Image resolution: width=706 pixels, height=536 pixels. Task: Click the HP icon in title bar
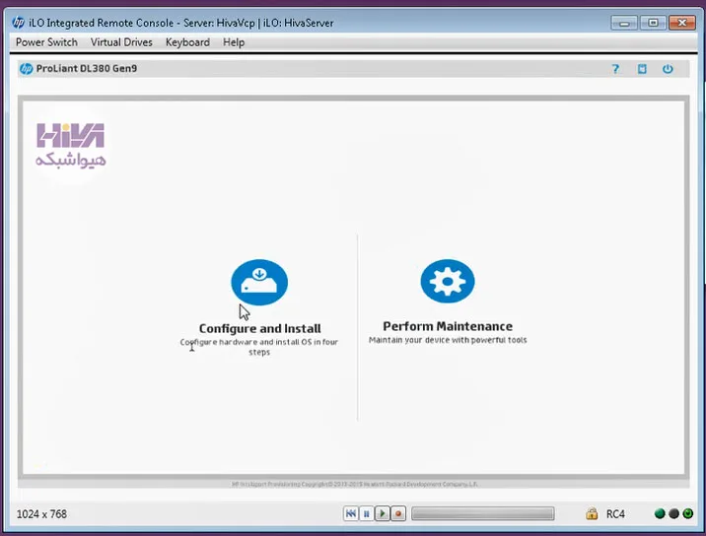(19, 23)
